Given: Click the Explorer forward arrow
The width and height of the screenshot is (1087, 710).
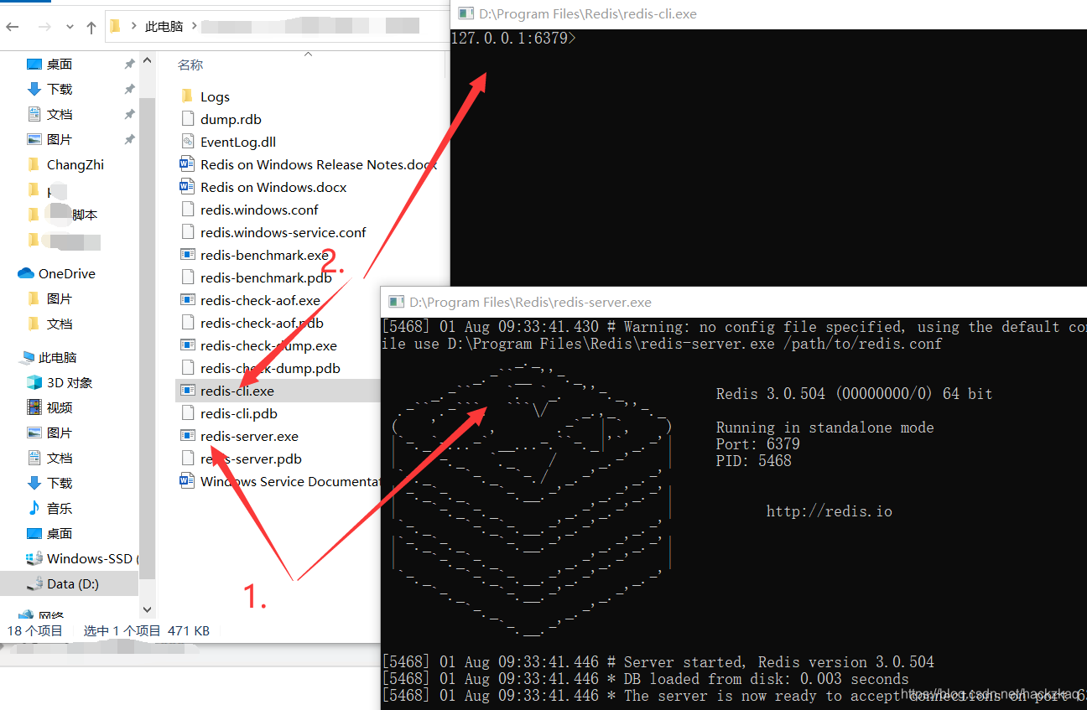Looking at the screenshot, I should (44, 27).
